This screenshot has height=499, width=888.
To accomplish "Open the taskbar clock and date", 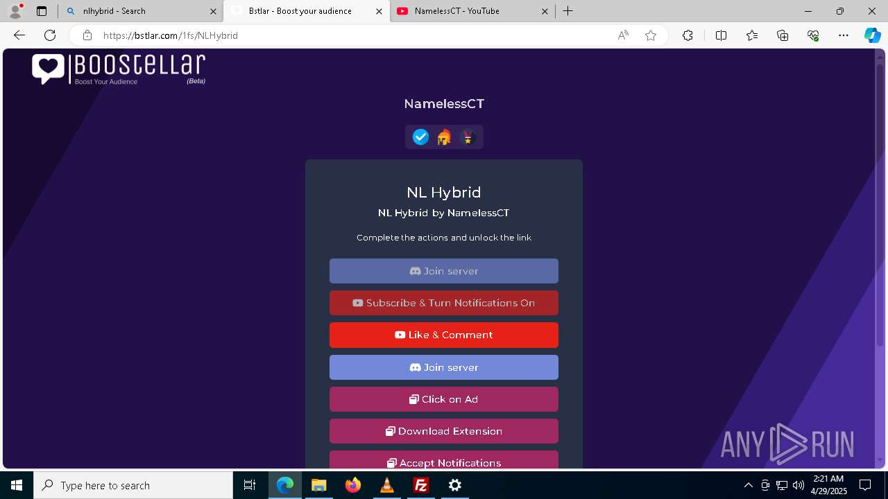I will [828, 485].
